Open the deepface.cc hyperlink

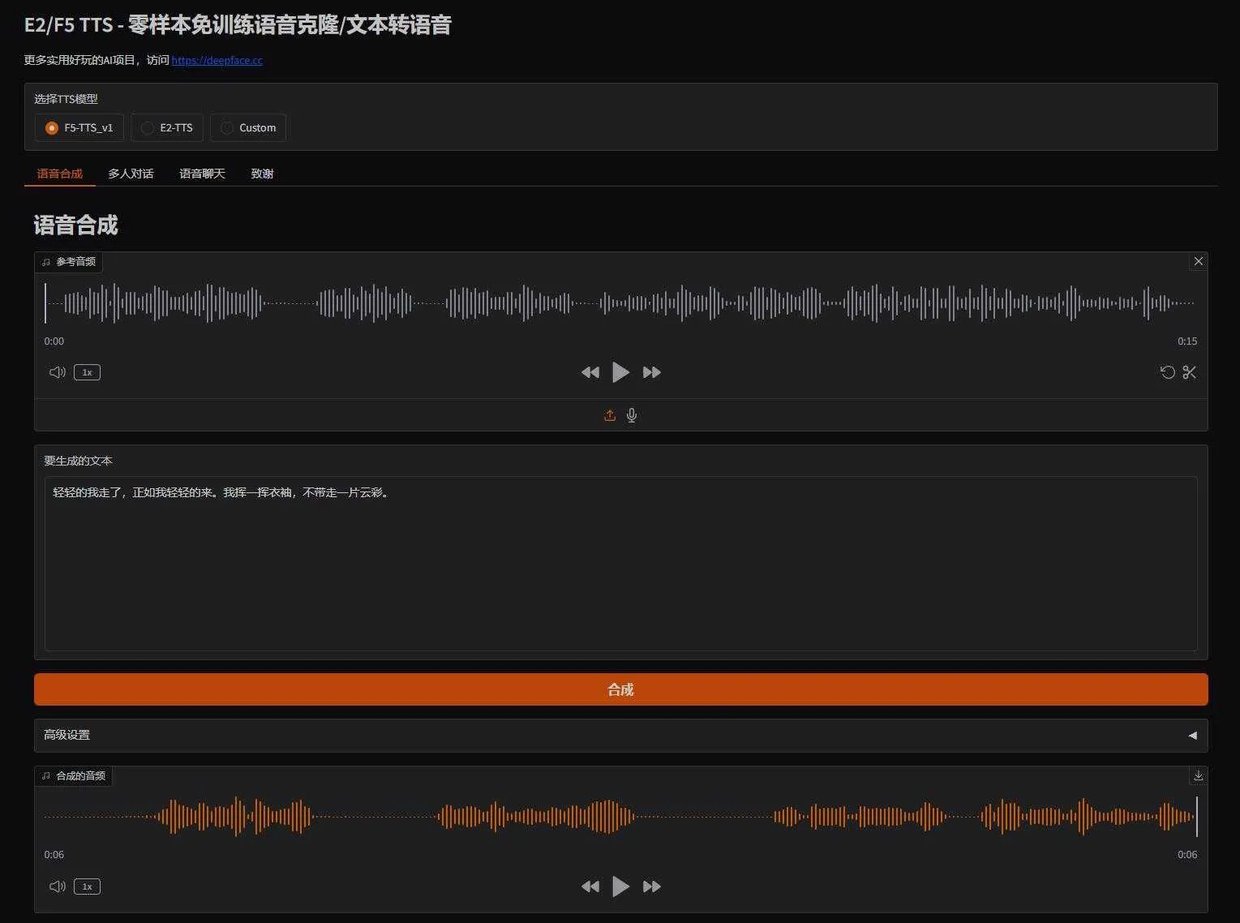pyautogui.click(x=217, y=60)
